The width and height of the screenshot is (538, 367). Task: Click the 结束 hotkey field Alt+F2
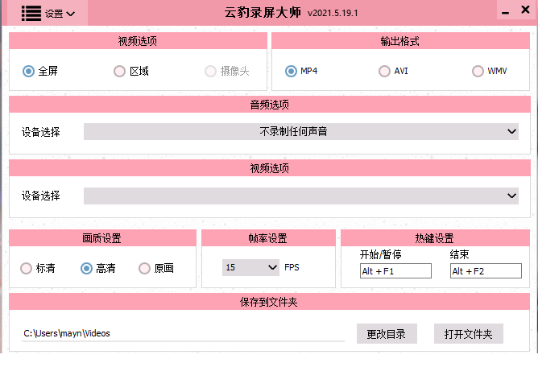coord(486,271)
